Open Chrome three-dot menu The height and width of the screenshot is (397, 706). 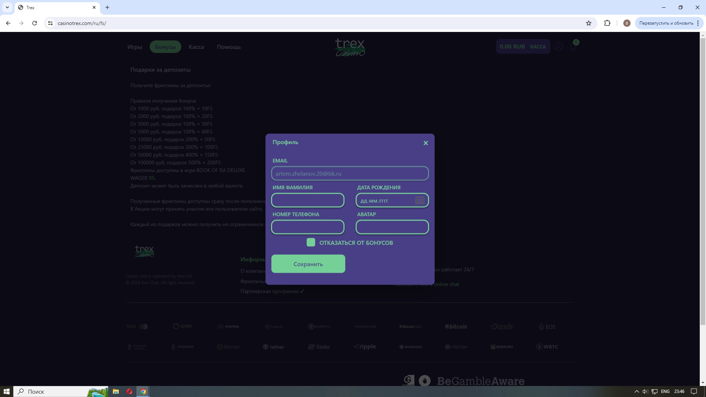tap(698, 23)
